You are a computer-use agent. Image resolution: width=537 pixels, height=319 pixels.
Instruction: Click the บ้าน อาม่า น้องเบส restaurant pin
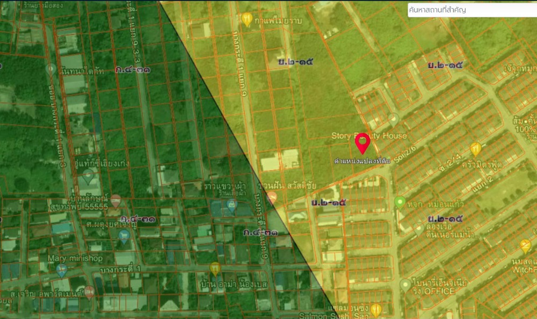(x=215, y=267)
